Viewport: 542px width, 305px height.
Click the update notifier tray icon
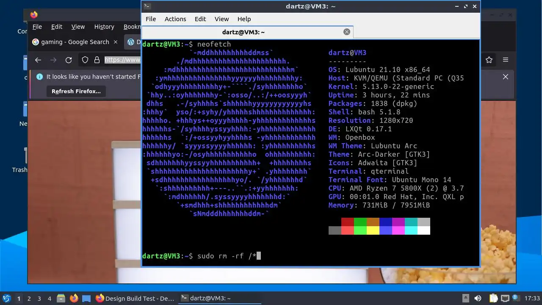[x=516, y=298]
